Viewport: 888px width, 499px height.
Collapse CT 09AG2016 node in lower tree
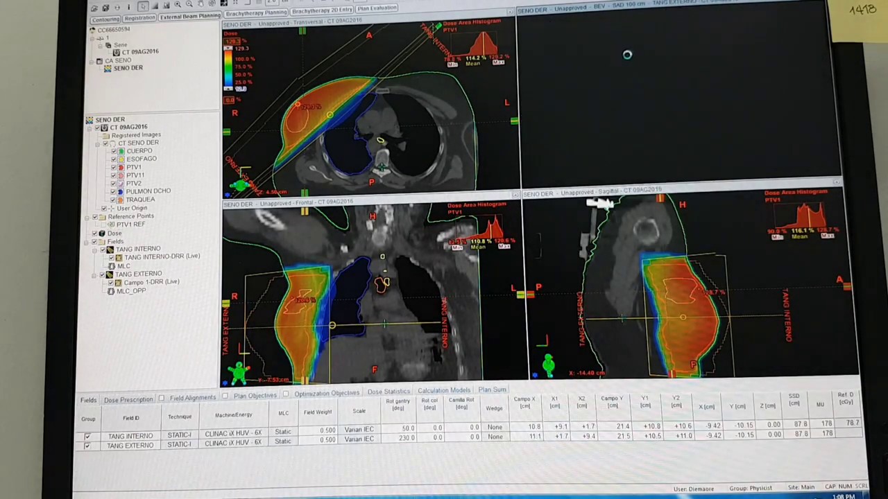[89, 128]
